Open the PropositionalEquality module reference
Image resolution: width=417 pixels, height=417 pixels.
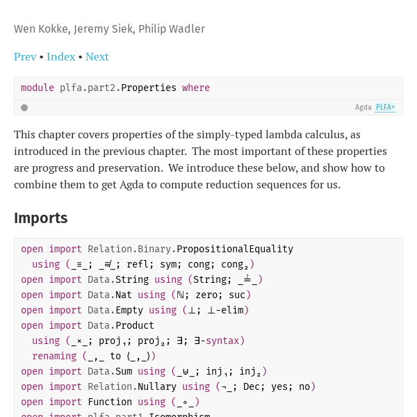235,249
